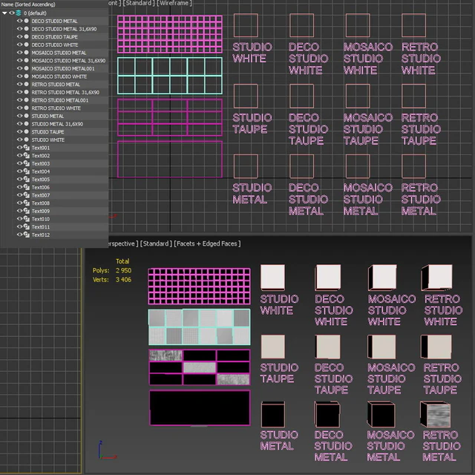Click the geometry icon beside MOSAICO STUDIO WHITE
The width and height of the screenshot is (475, 475).
27,76
